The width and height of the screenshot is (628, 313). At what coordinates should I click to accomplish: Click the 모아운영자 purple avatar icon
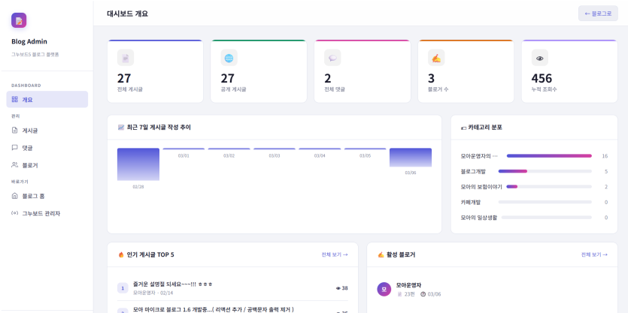384,289
